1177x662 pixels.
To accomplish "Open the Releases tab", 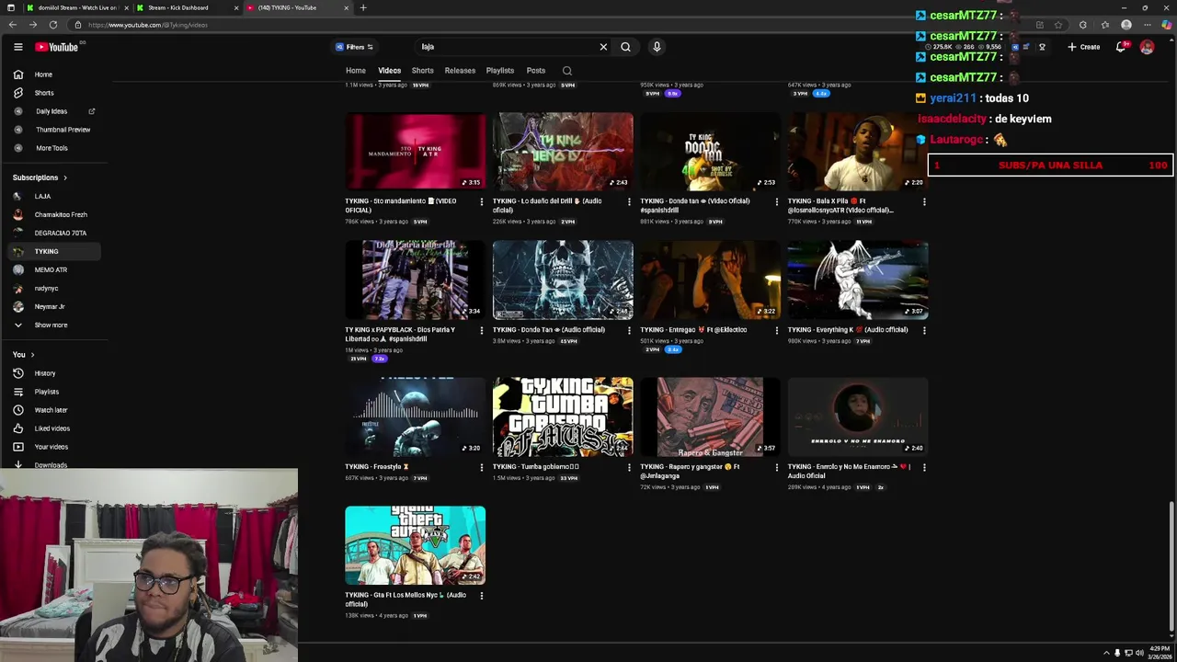I will coord(460,71).
